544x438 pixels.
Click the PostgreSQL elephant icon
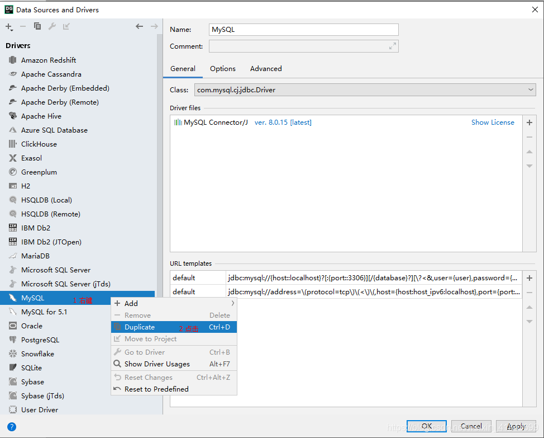click(x=13, y=340)
